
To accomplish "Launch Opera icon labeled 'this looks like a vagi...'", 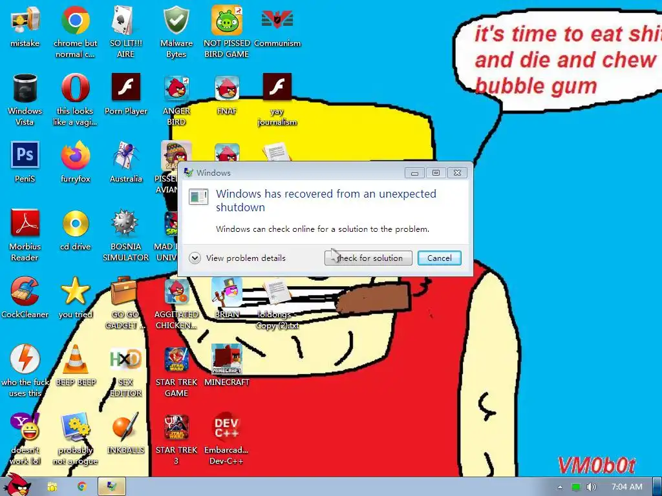I will pyautogui.click(x=75, y=88).
